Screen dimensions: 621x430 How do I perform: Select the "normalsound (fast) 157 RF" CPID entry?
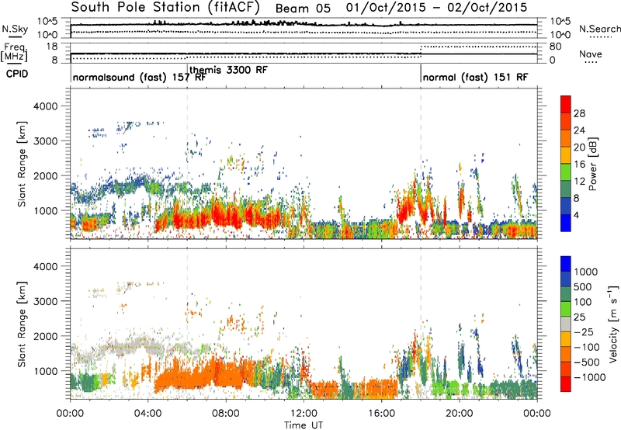click(x=140, y=77)
